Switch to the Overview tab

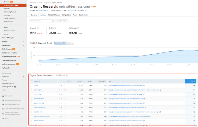[x=34, y=15]
